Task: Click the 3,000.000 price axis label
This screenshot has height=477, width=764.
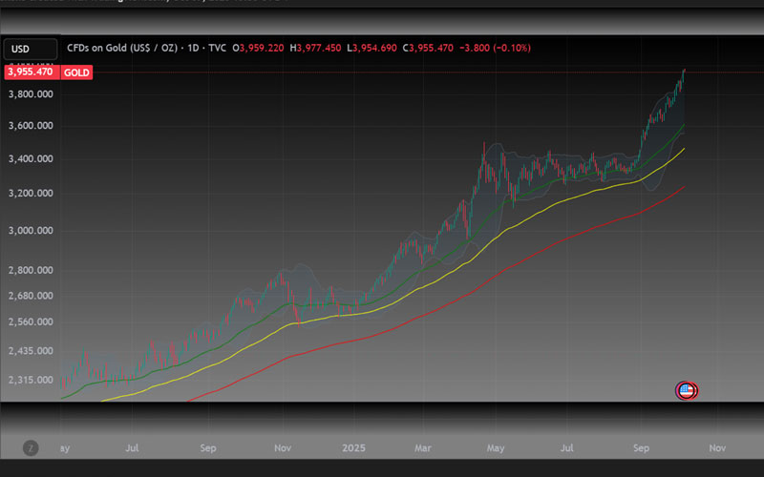Action: (x=30, y=231)
